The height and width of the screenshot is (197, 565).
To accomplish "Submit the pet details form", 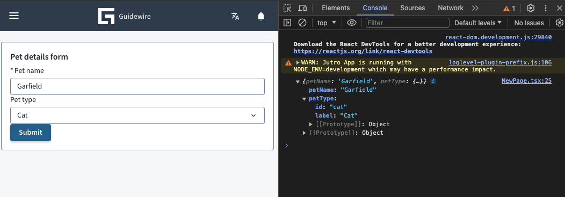I will tap(31, 133).
